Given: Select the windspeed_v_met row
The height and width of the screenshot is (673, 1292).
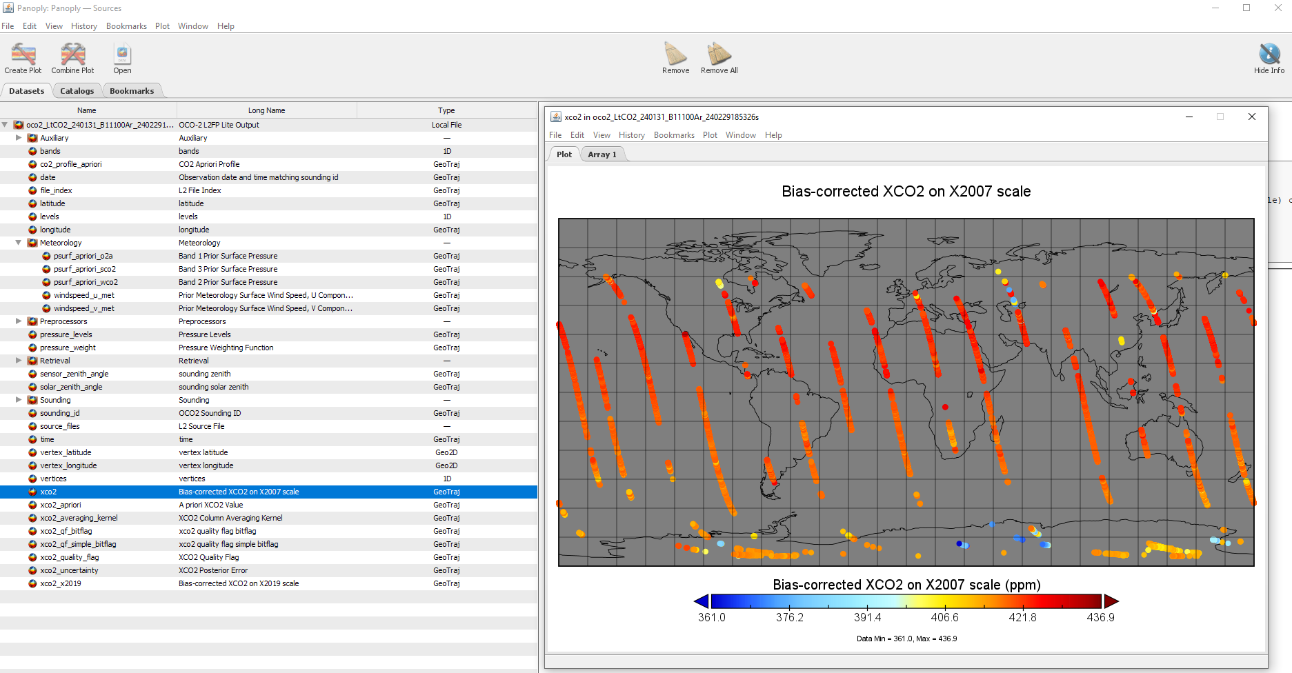Looking at the screenshot, I should (x=268, y=308).
